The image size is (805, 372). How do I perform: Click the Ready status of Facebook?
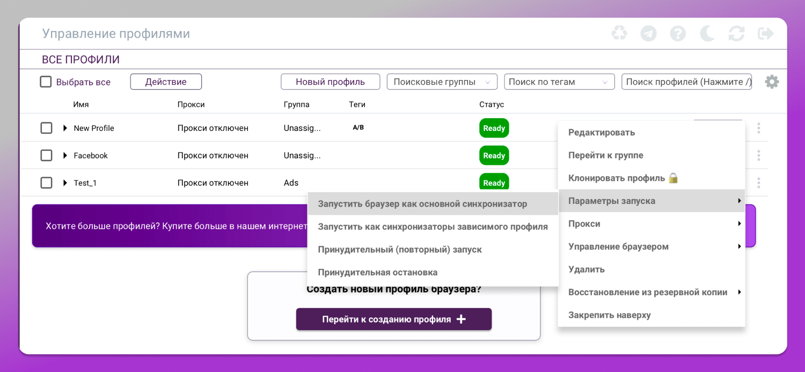click(x=494, y=156)
